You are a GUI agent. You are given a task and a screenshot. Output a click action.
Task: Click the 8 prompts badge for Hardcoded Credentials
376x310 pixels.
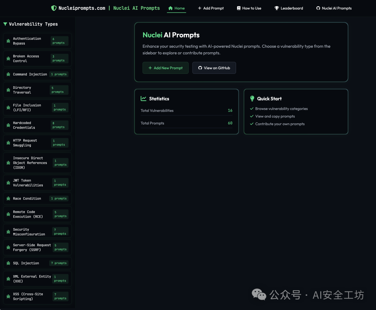(x=60, y=125)
